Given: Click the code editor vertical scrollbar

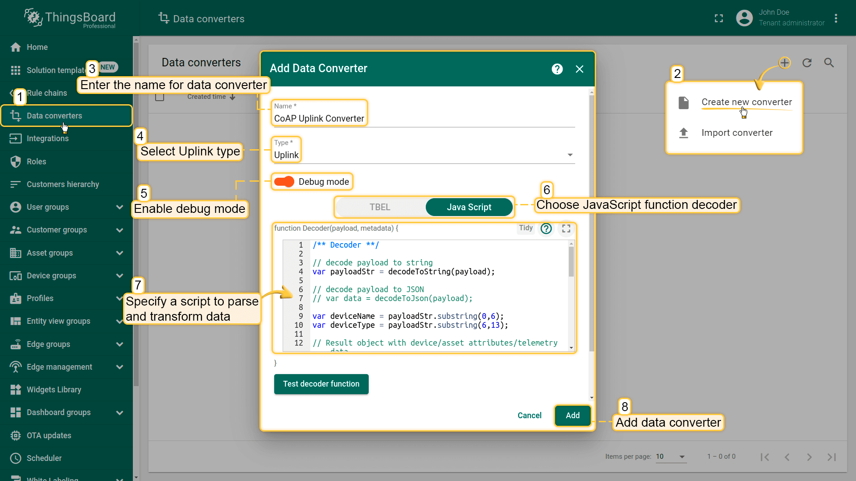Looking at the screenshot, I should (x=571, y=263).
